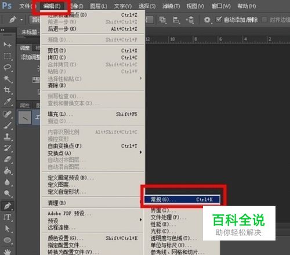Screen dimensions: 290x255
Task: Choose 剪切(T) menu entry
Action: [93, 50]
